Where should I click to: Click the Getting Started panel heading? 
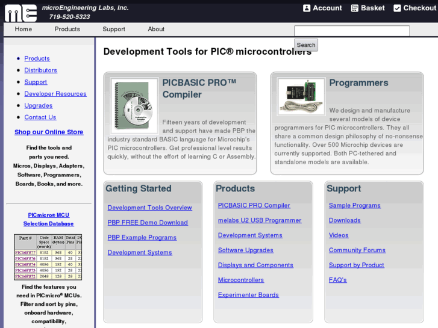[x=139, y=188]
